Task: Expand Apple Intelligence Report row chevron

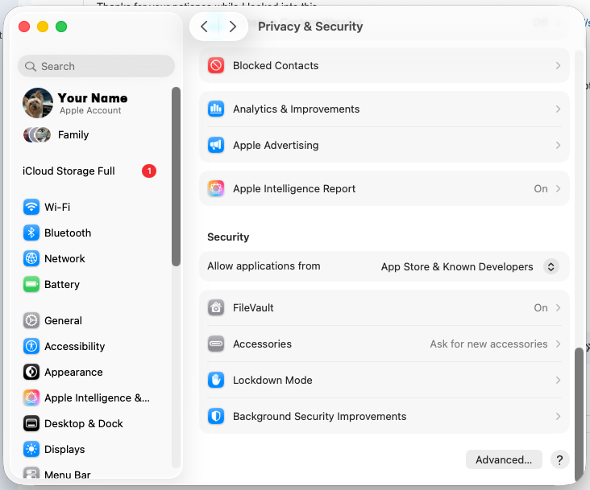Action: (558, 188)
